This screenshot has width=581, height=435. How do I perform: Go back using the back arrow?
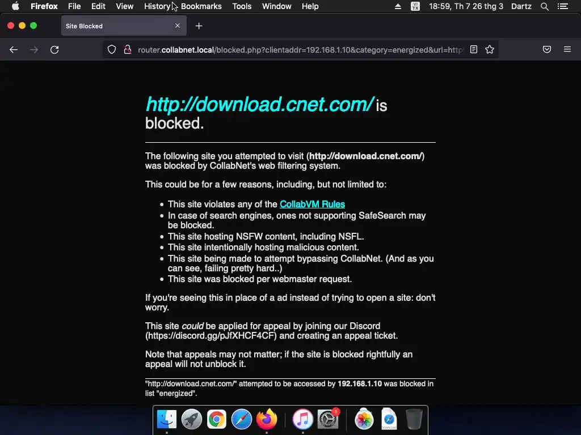tap(14, 50)
